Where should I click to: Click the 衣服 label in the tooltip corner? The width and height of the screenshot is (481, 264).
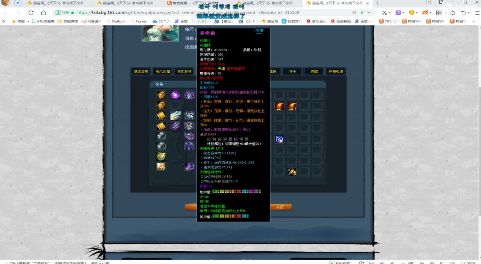click(x=259, y=31)
